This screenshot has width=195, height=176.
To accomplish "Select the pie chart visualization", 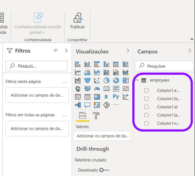I will coord(106,80).
